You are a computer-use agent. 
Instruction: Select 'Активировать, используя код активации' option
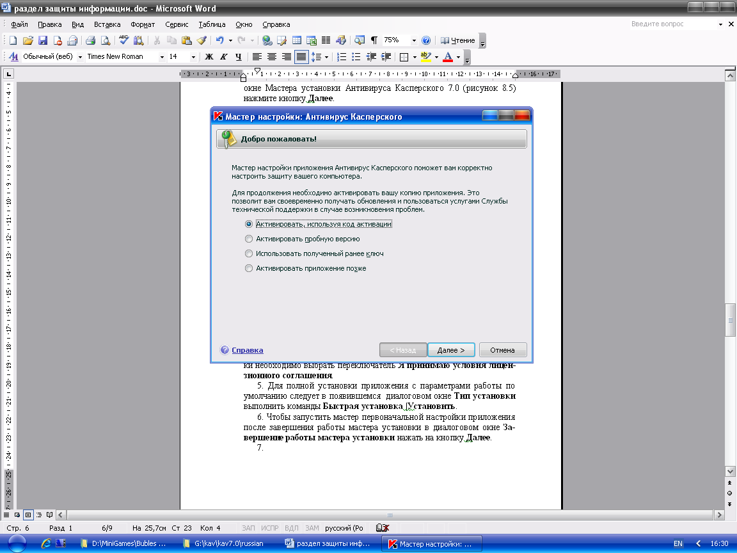(x=249, y=224)
